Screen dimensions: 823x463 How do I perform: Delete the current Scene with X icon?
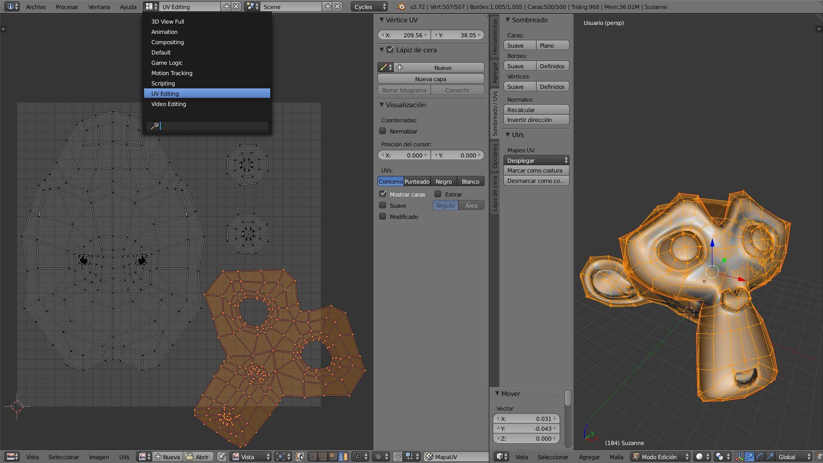point(338,6)
